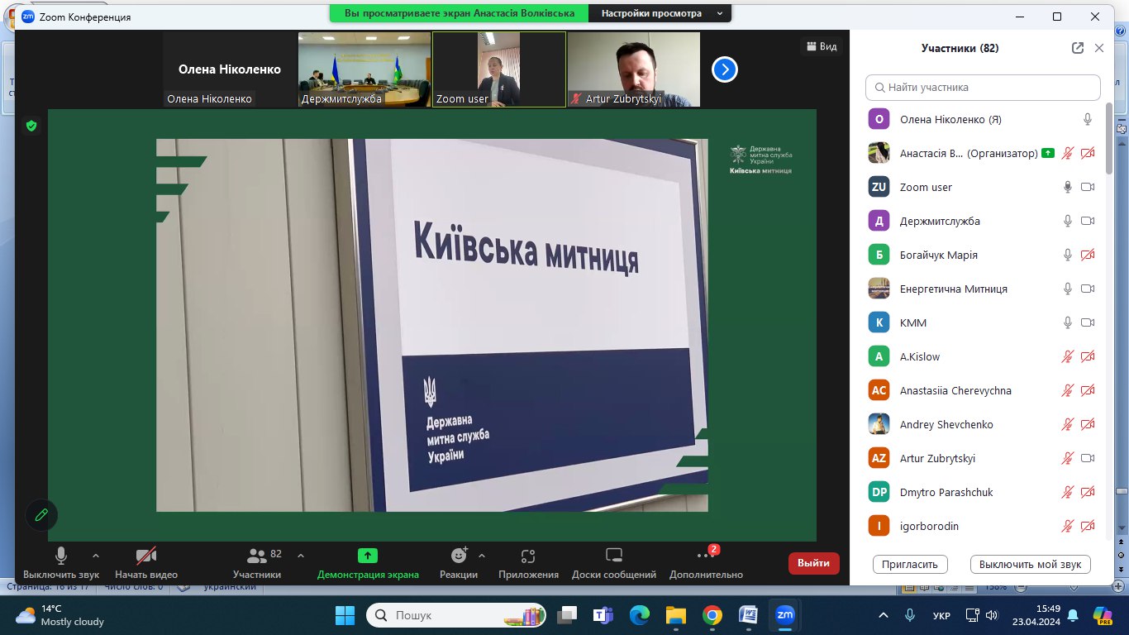Open Word document from taskbar
The image size is (1129, 635).
tap(748, 615)
